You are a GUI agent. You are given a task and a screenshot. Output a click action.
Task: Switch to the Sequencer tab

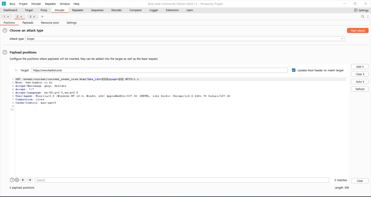point(97,10)
